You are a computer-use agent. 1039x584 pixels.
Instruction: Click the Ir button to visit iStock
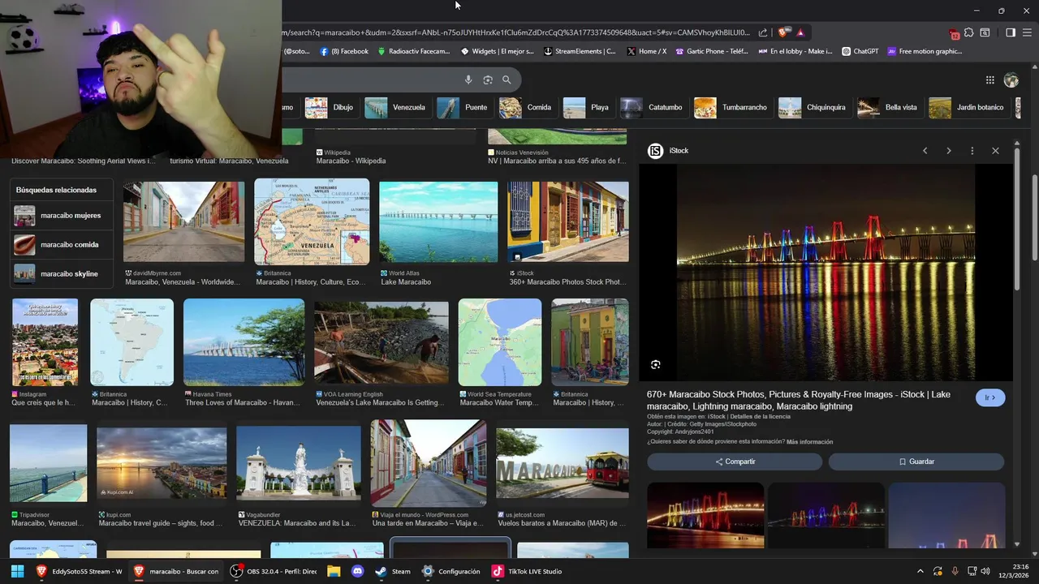[990, 397]
